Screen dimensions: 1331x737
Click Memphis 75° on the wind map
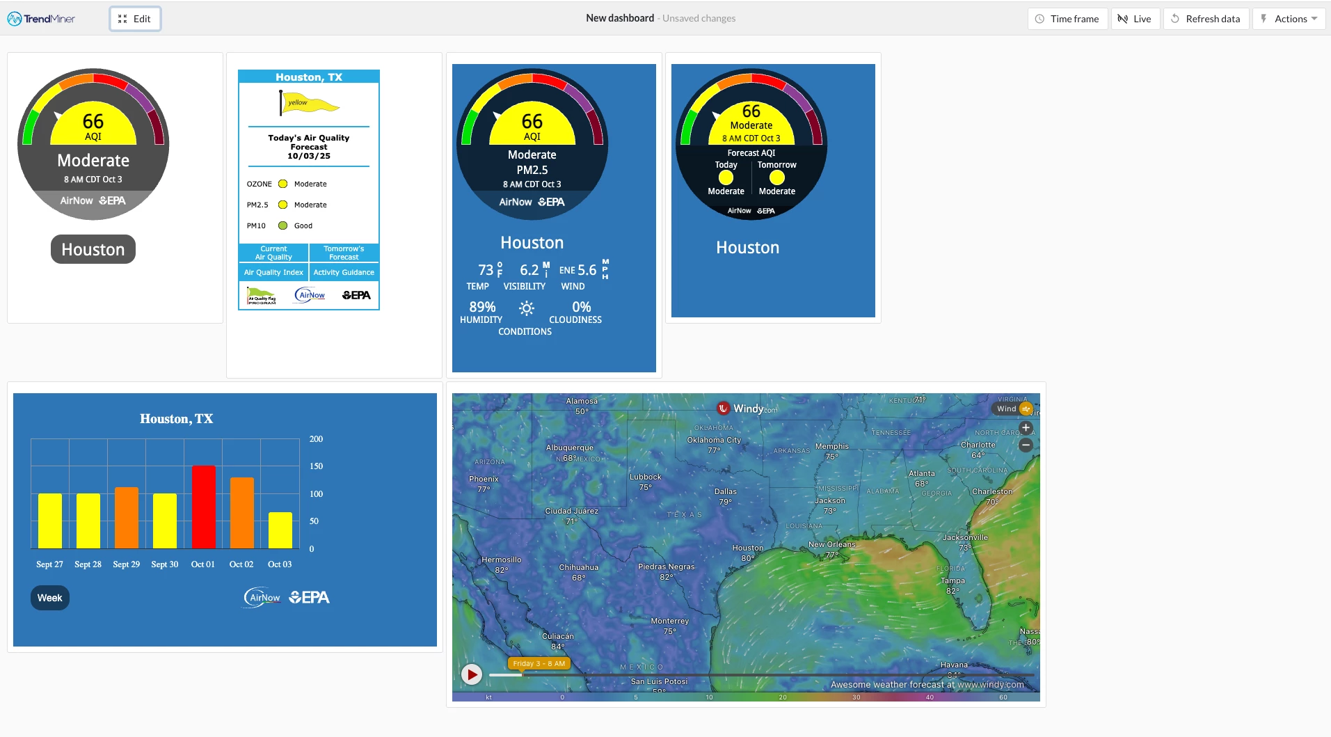[x=832, y=452]
